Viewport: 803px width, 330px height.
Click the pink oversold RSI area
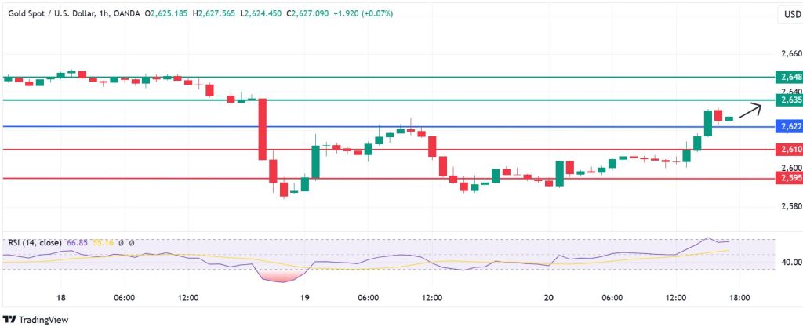coord(280,276)
